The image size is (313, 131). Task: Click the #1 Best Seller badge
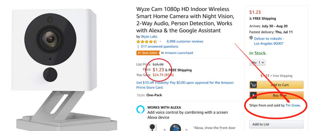click(148, 53)
